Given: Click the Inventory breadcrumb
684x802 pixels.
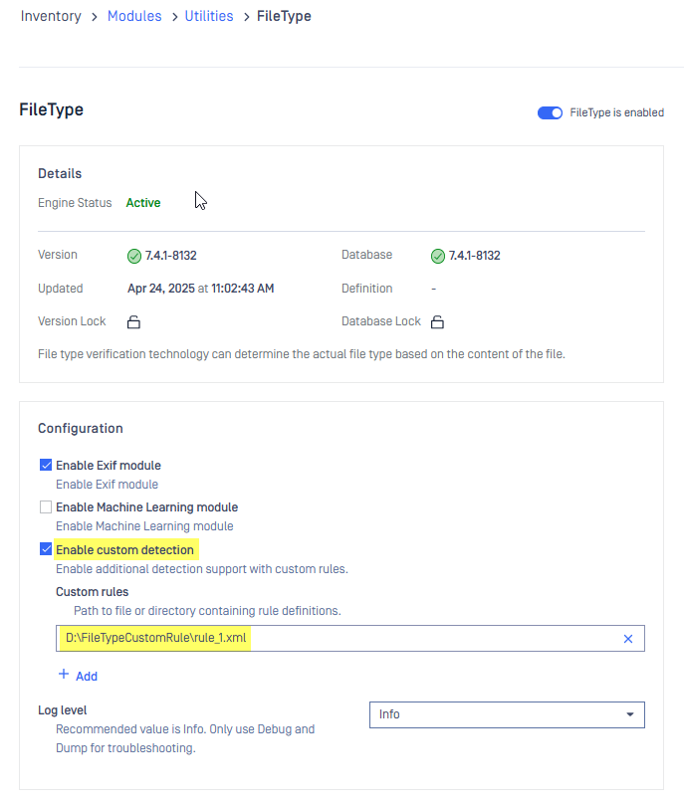Looking at the screenshot, I should [x=51, y=16].
